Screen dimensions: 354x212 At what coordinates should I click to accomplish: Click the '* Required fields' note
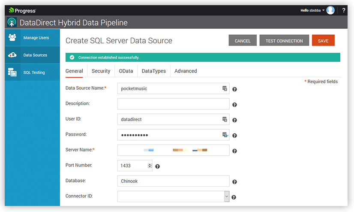(321, 82)
